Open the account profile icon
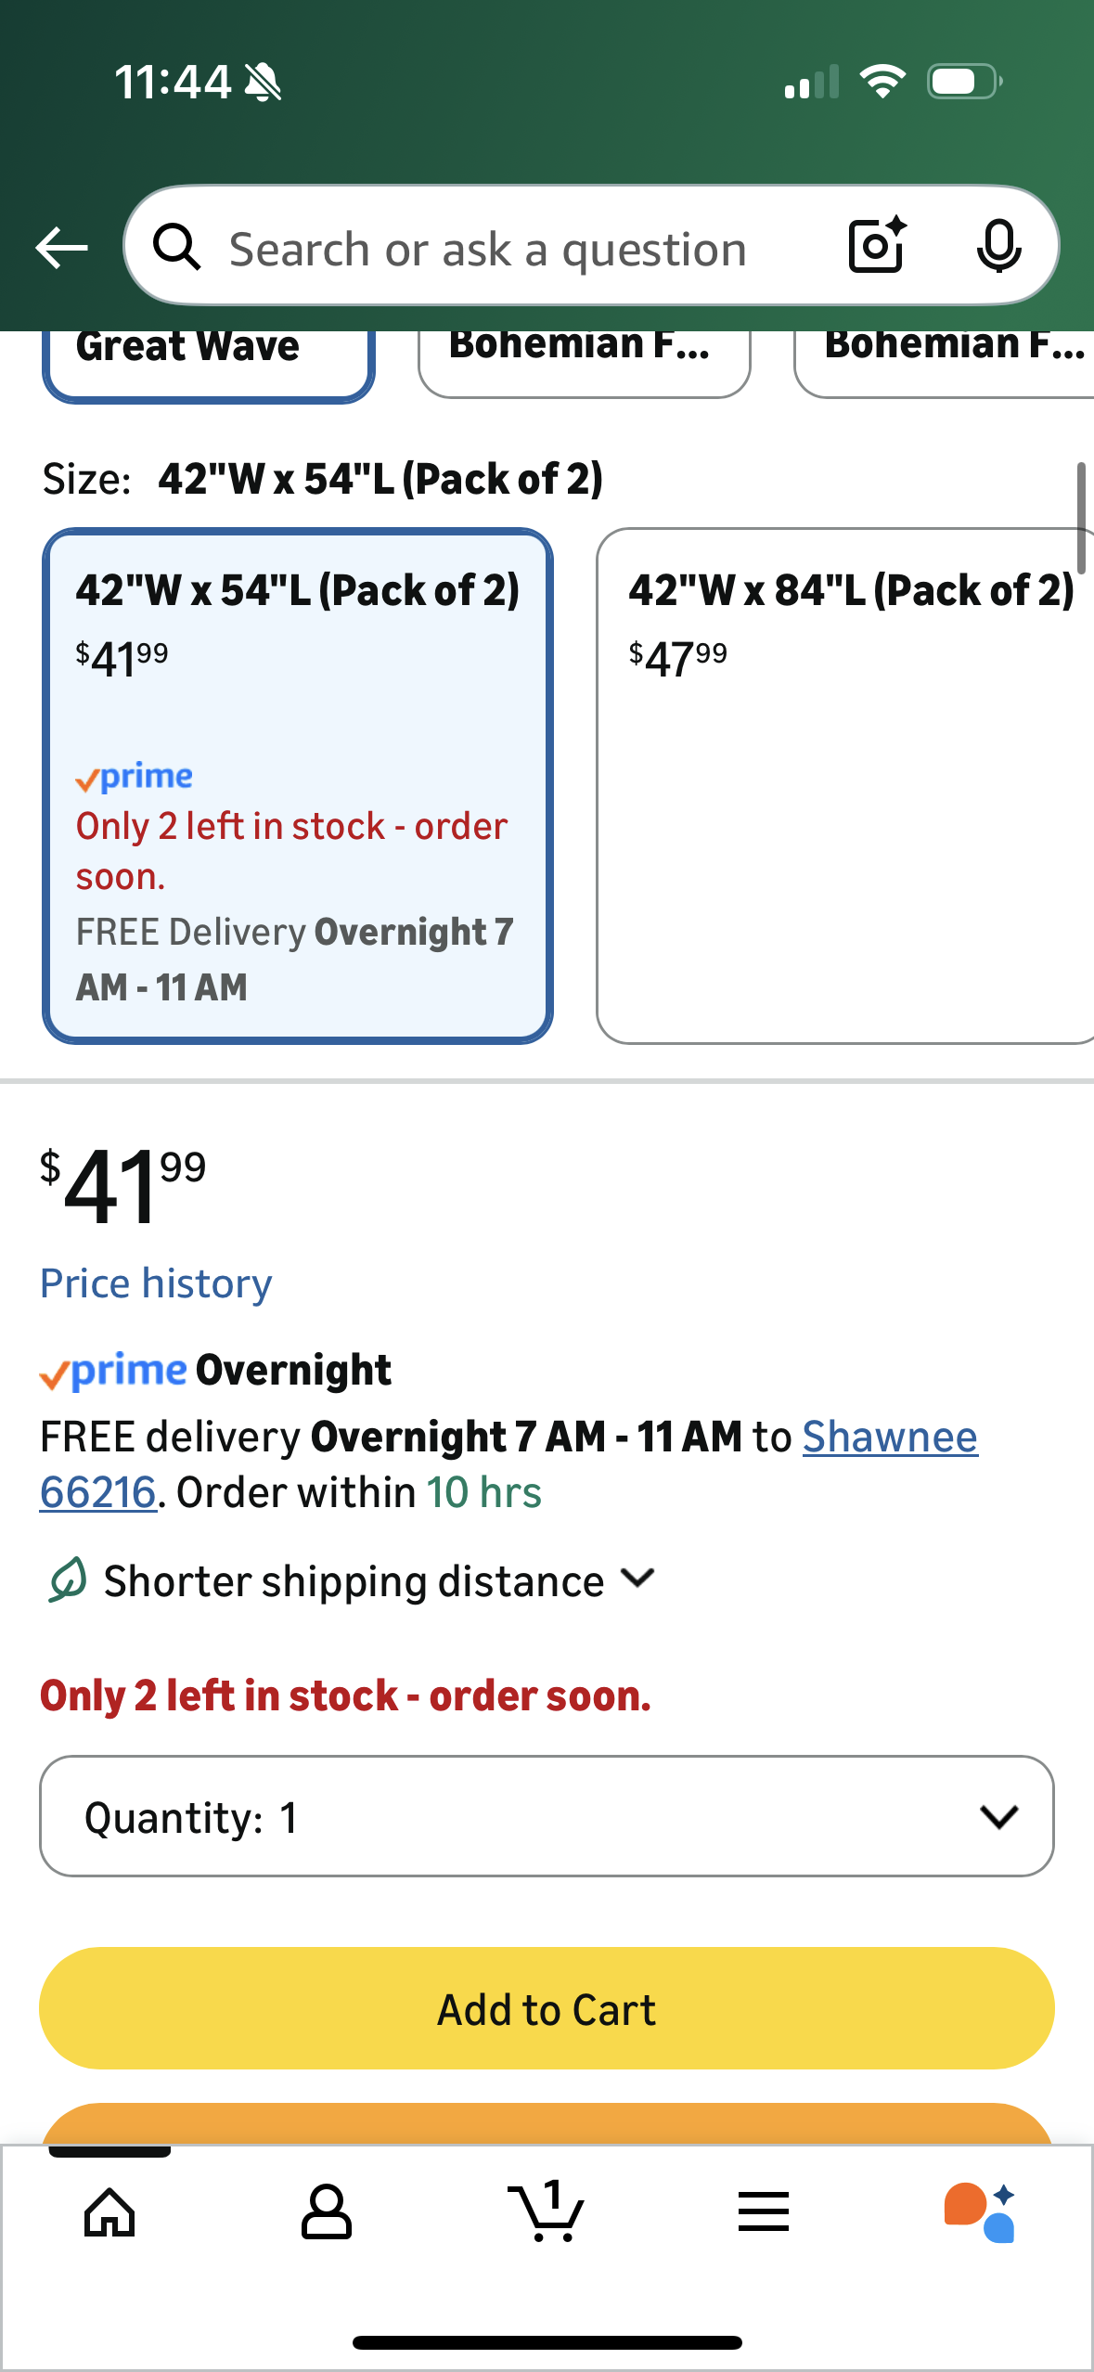Image resolution: width=1094 pixels, height=2372 pixels. [x=327, y=2212]
